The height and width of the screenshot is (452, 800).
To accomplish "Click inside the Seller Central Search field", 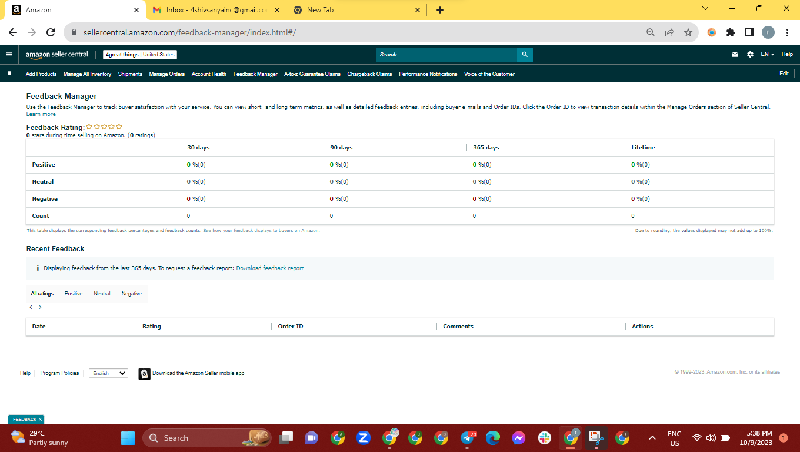I will point(446,55).
